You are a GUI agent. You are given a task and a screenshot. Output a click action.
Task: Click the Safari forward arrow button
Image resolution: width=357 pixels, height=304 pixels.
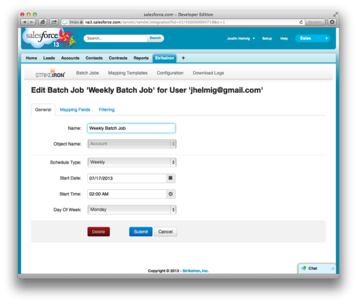[x=32, y=22]
